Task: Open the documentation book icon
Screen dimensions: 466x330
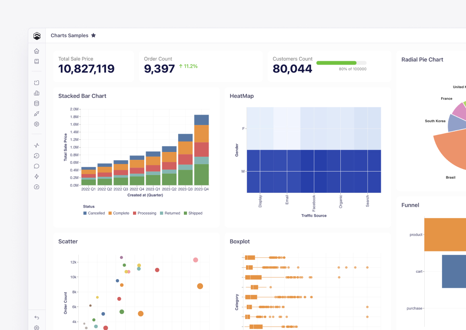Action: click(37, 61)
